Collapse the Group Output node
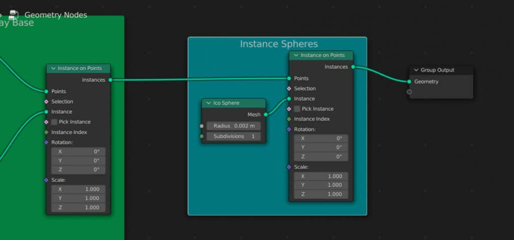The width and height of the screenshot is (514, 240). 416,70
